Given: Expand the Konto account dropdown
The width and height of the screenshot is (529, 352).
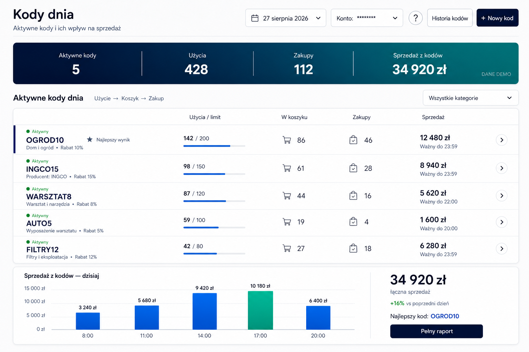Looking at the screenshot, I should (x=367, y=18).
